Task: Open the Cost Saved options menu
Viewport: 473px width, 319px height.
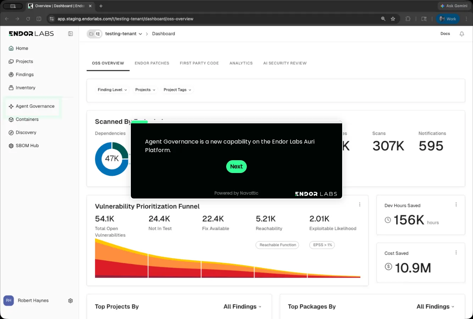Action: (456, 252)
